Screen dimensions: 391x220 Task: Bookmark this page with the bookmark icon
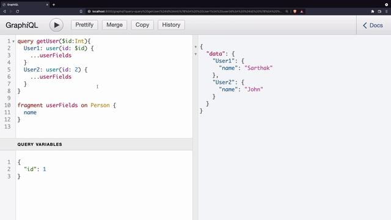pyautogui.click(x=81, y=12)
